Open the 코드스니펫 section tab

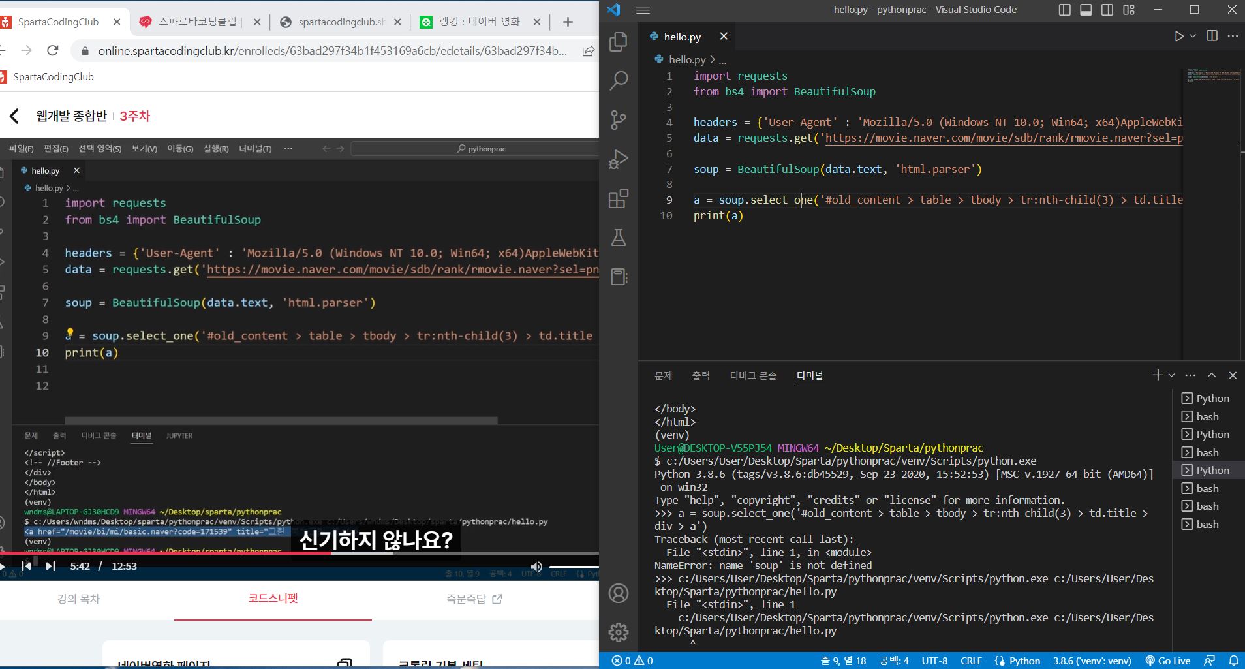[273, 598]
